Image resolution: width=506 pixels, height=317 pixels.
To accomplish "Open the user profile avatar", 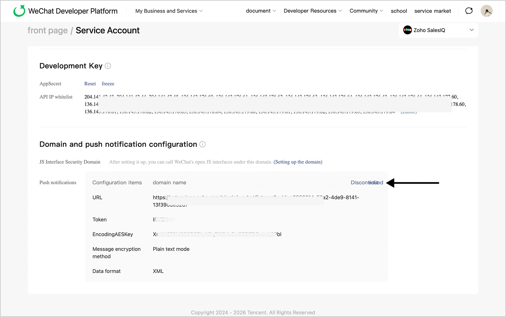I will tap(486, 11).
